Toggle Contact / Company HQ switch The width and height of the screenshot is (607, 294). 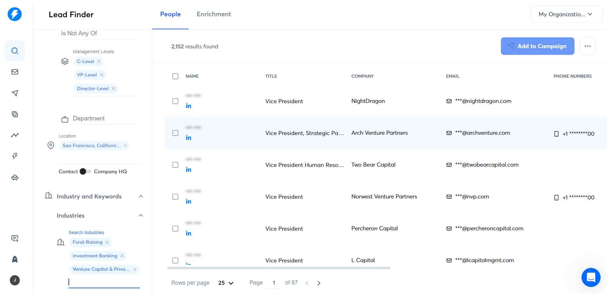(85, 171)
